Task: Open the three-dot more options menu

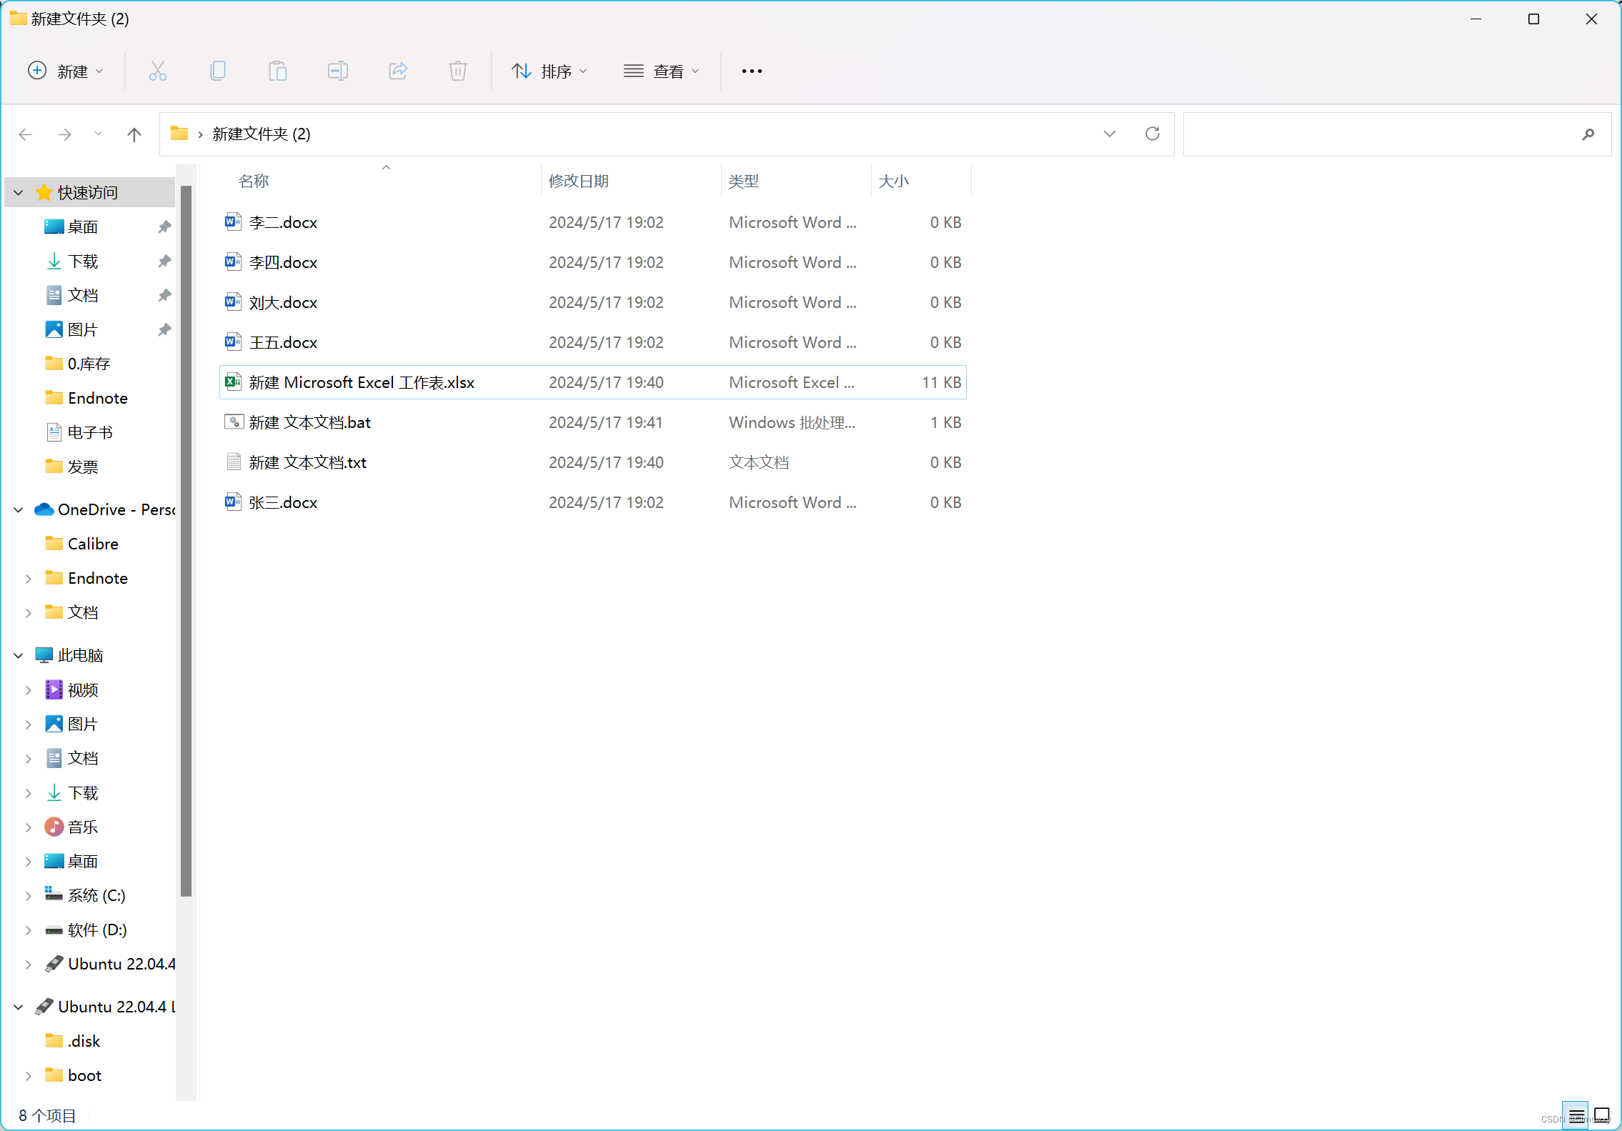Action: coord(752,71)
